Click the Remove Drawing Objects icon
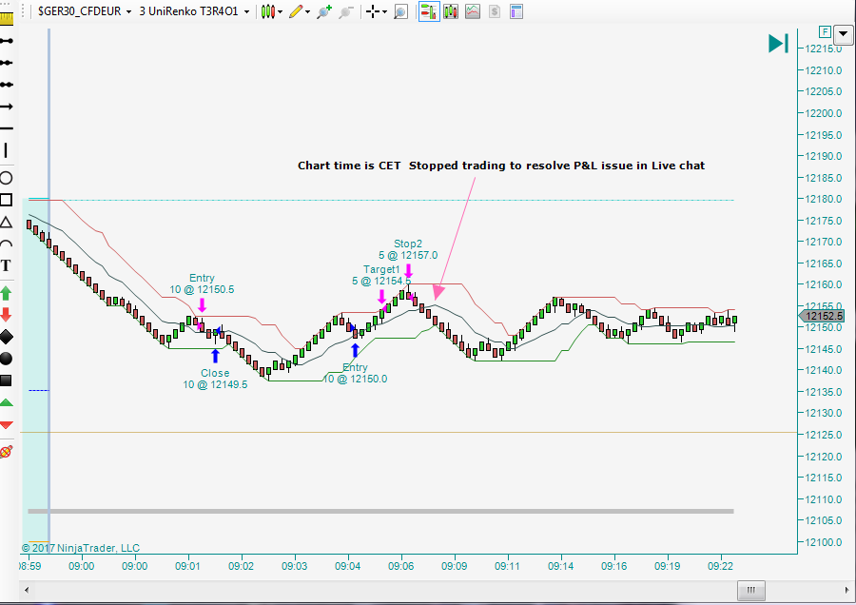 (6, 452)
